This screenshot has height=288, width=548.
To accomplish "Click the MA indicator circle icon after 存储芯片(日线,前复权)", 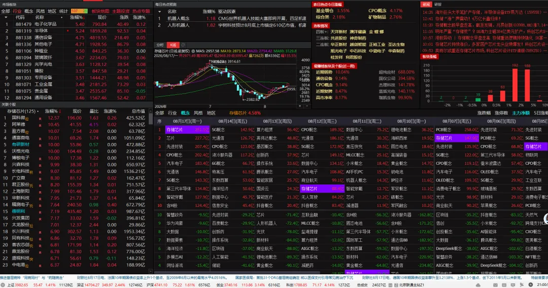I will (x=193, y=51).
